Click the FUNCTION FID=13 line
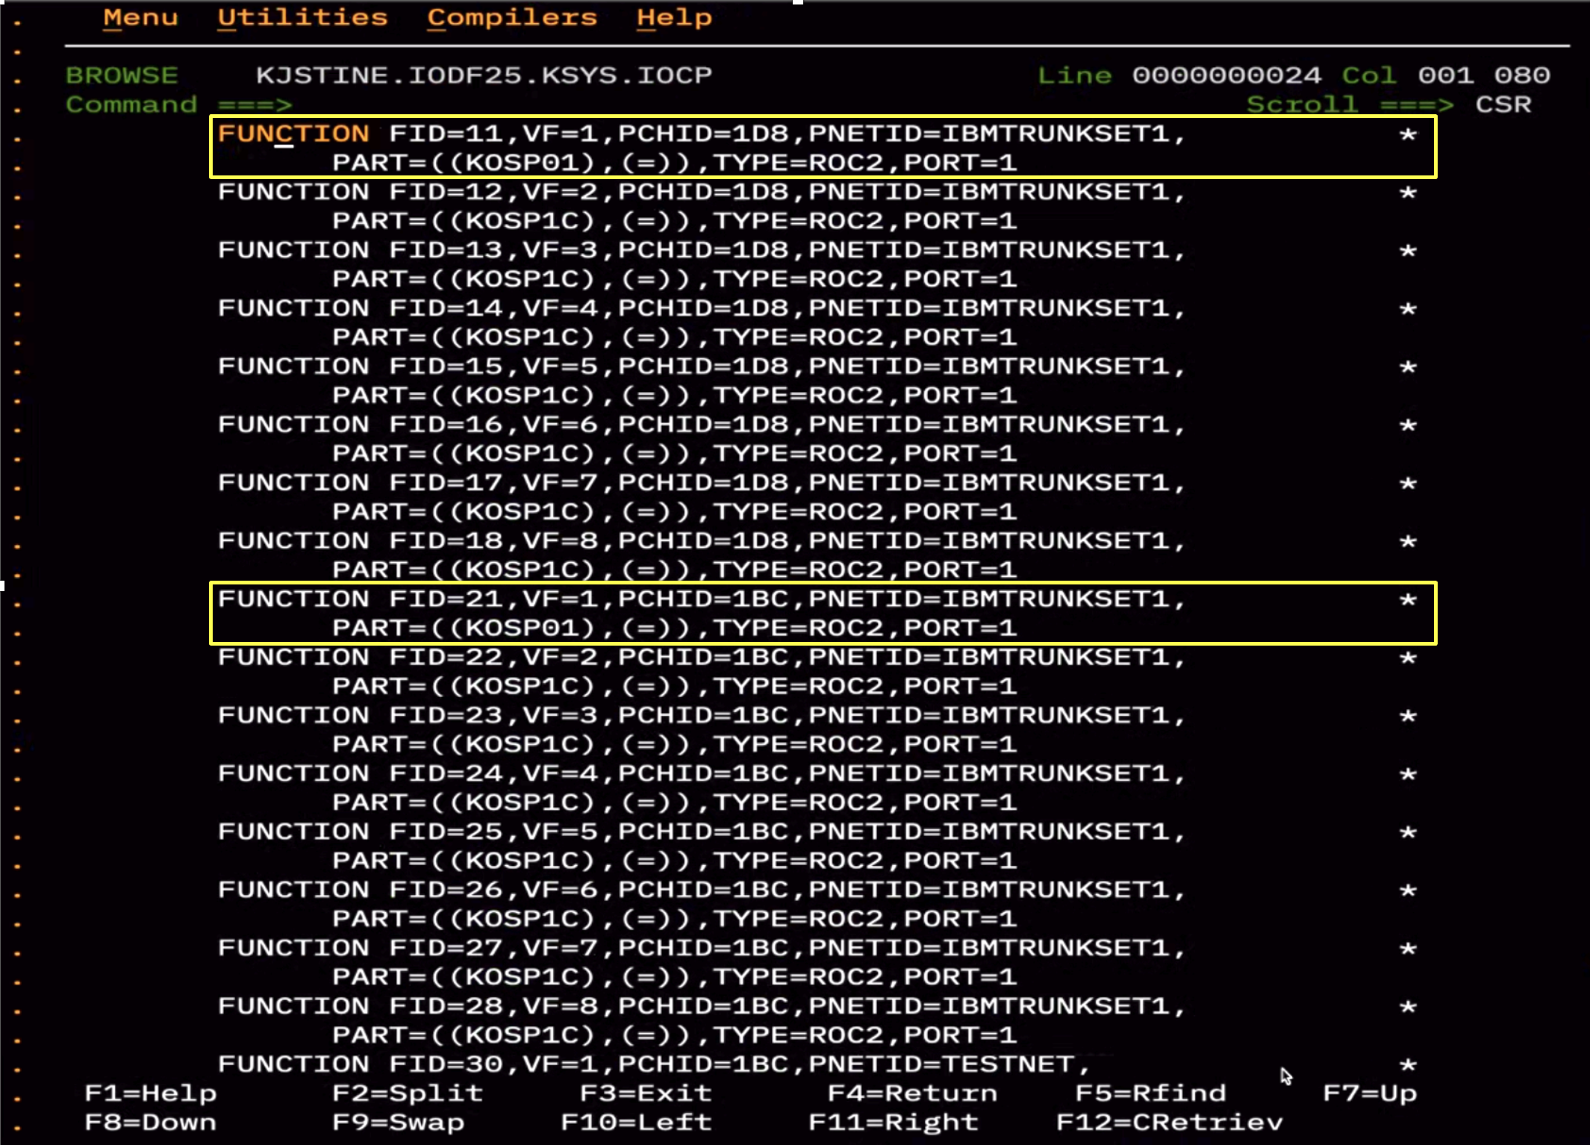 pos(702,250)
